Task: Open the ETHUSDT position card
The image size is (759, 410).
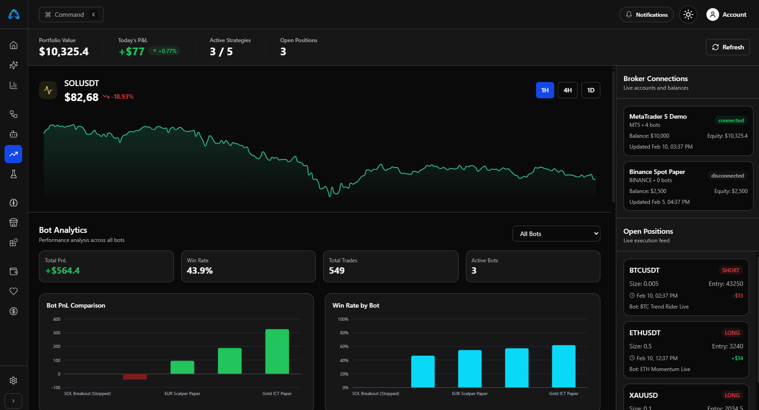Action: coord(686,350)
